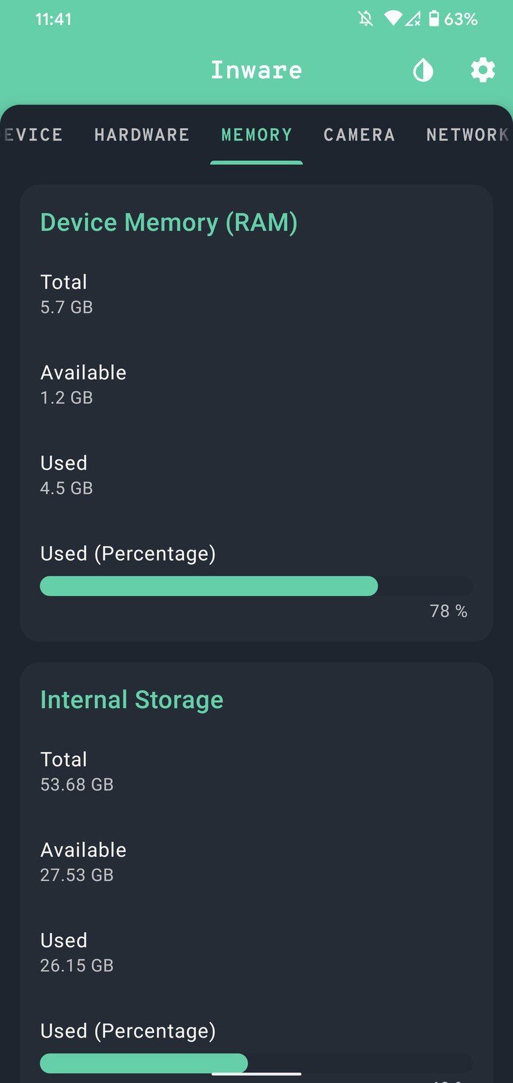
Task: Tap the storage Available 27.53 GB entry
Action: coord(83,861)
